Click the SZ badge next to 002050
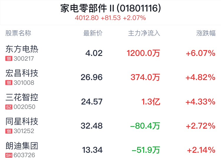Viewport: 221px width, 166px height. tap(9, 107)
